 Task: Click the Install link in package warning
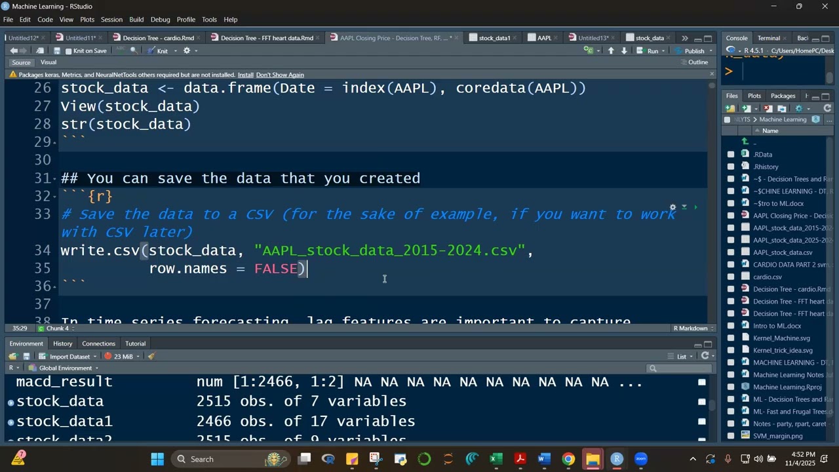point(246,75)
